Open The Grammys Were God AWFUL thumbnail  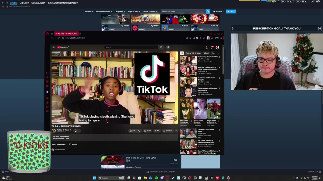[188, 61]
